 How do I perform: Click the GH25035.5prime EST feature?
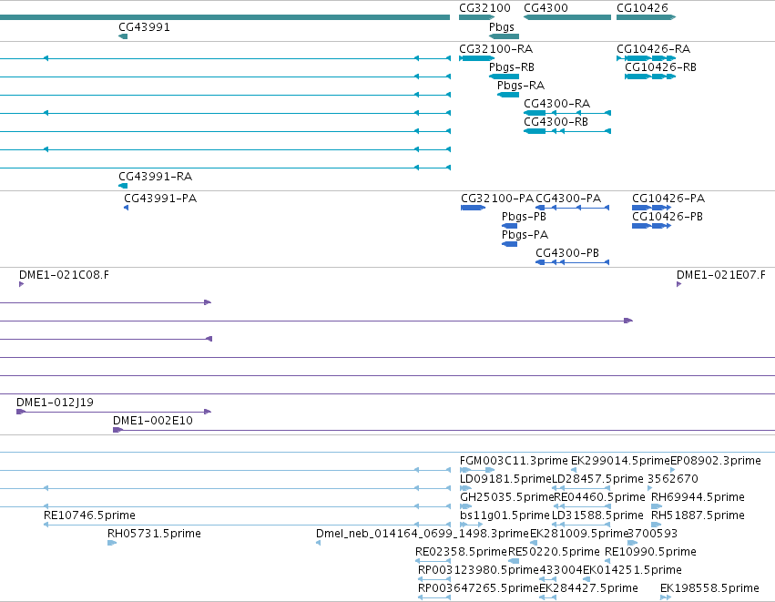(x=465, y=506)
